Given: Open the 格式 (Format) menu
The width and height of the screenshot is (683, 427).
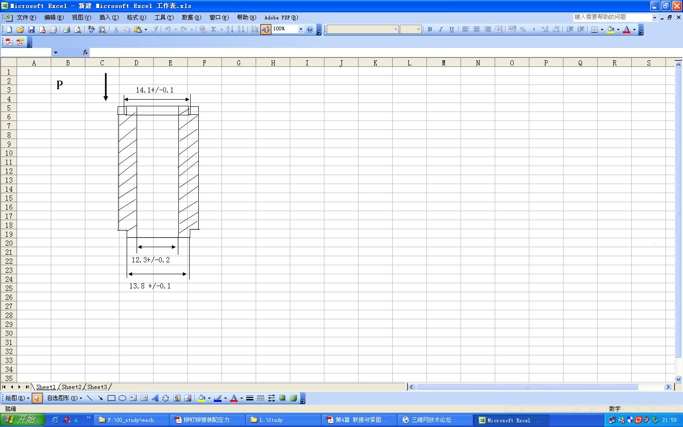Looking at the screenshot, I should [x=136, y=18].
